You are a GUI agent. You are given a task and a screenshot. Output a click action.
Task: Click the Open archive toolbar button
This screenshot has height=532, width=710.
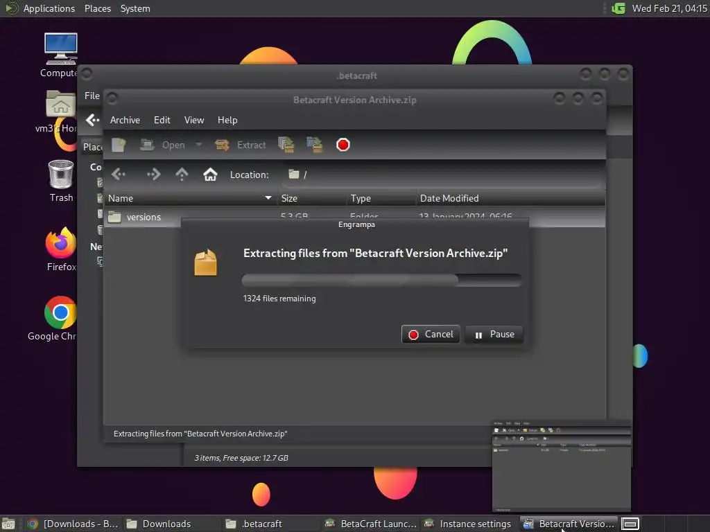(x=163, y=145)
